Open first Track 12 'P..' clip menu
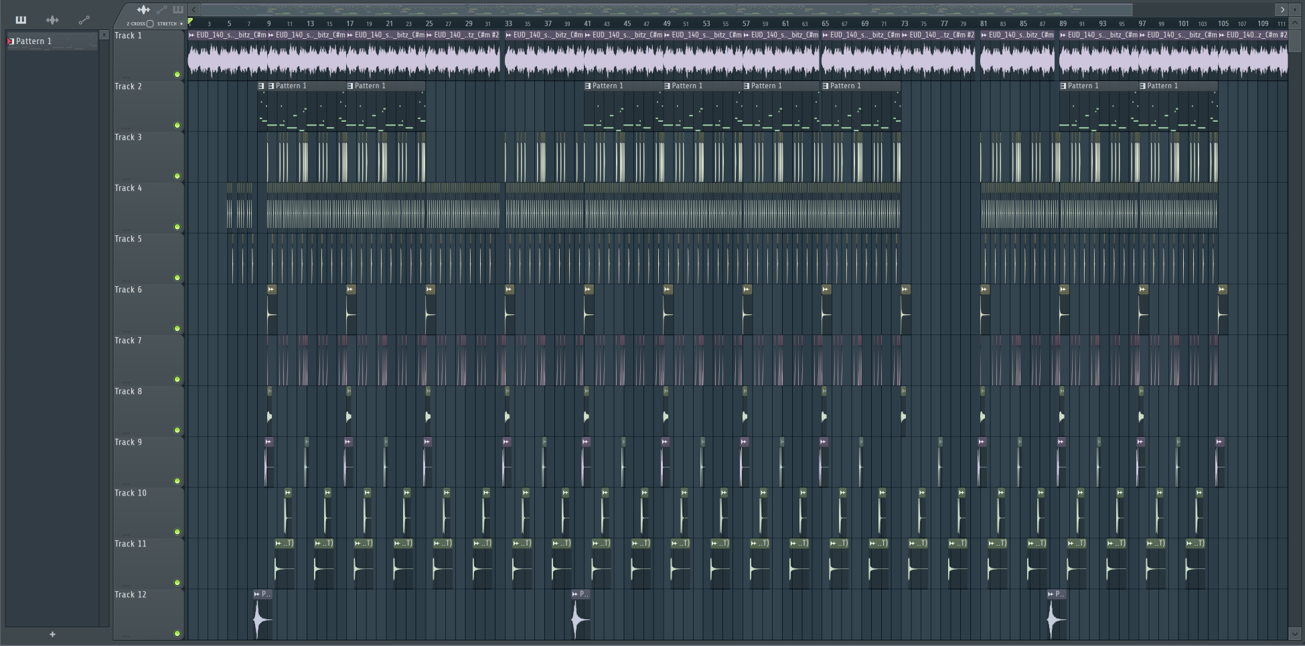Viewport: 1305px width, 646px height. pos(256,594)
